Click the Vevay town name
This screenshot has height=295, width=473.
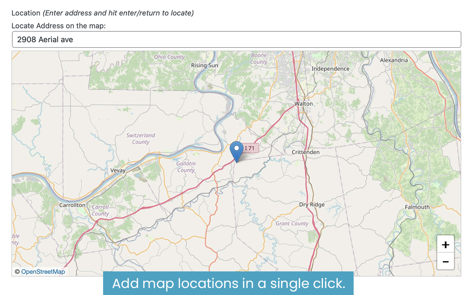point(118,170)
